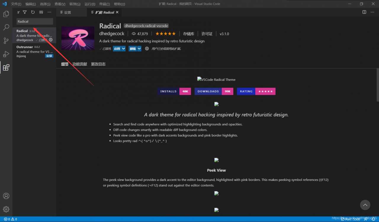Switch to the 更改日志 changelog tab
This screenshot has width=379, height=222.
click(98, 64)
